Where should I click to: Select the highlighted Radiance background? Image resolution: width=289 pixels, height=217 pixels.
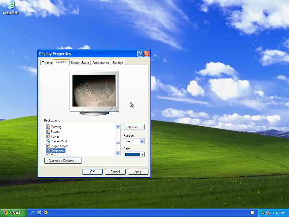click(x=57, y=151)
